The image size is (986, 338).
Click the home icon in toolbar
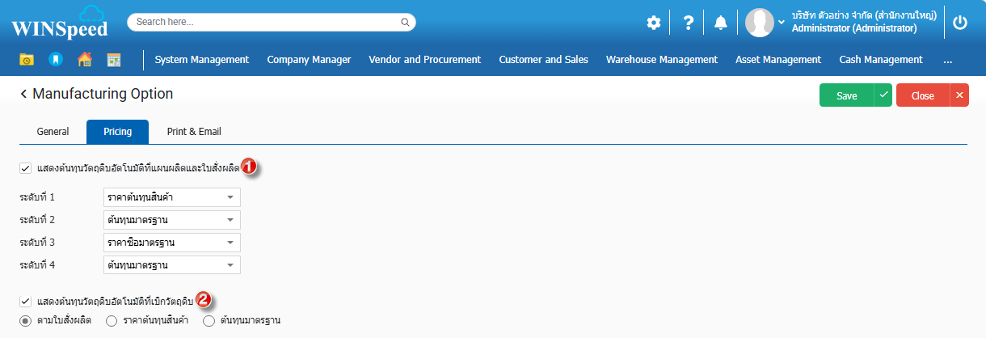(84, 59)
